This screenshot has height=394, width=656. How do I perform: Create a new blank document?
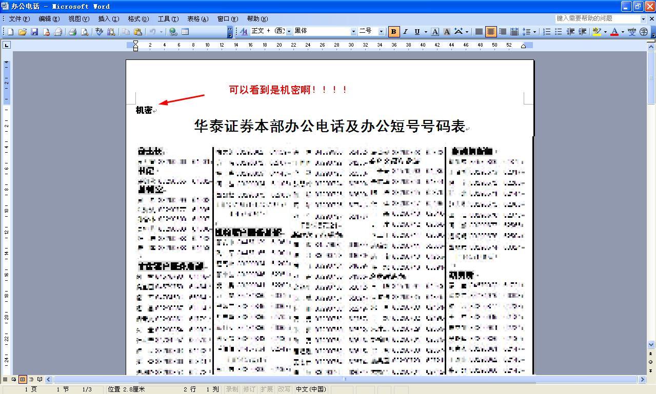10,32
